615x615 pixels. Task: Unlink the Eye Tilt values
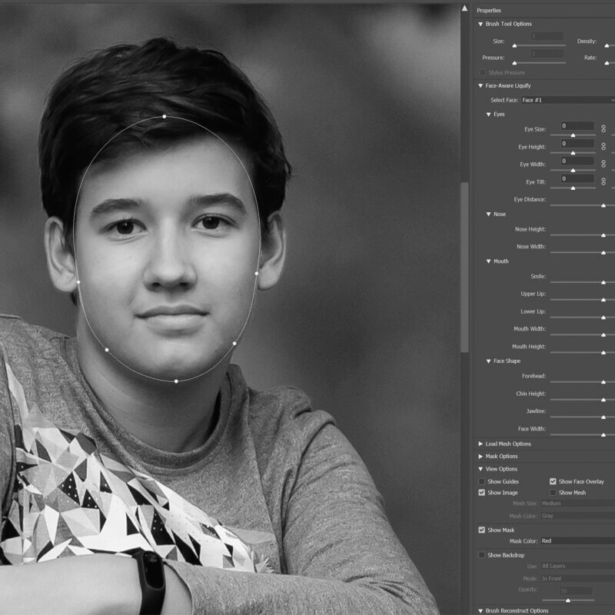(x=603, y=181)
